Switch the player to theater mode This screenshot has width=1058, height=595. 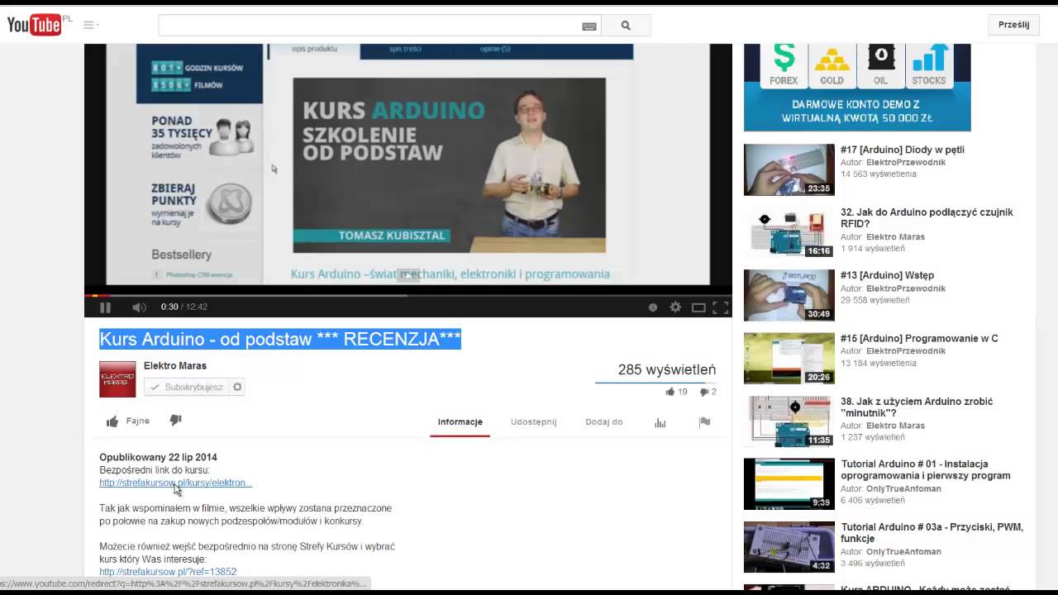[x=698, y=307]
